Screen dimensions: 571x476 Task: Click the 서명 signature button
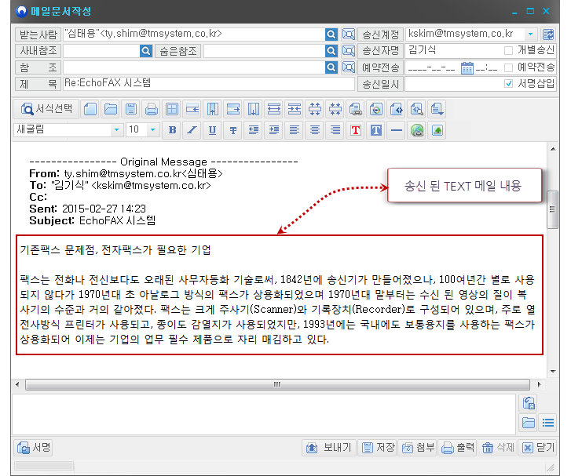[34, 447]
